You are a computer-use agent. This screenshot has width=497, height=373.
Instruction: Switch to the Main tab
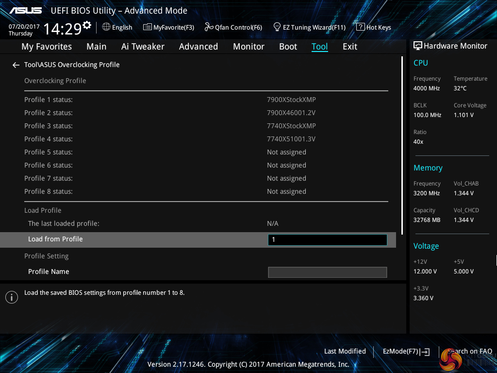pos(97,47)
